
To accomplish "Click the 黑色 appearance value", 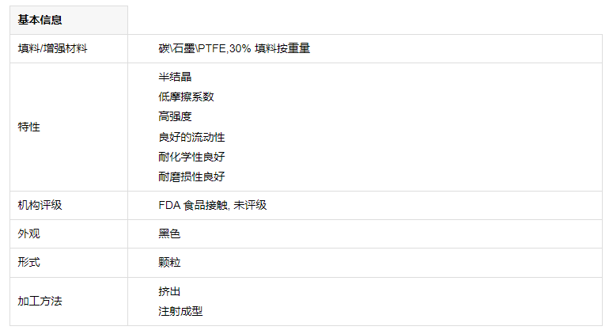I will (169, 233).
